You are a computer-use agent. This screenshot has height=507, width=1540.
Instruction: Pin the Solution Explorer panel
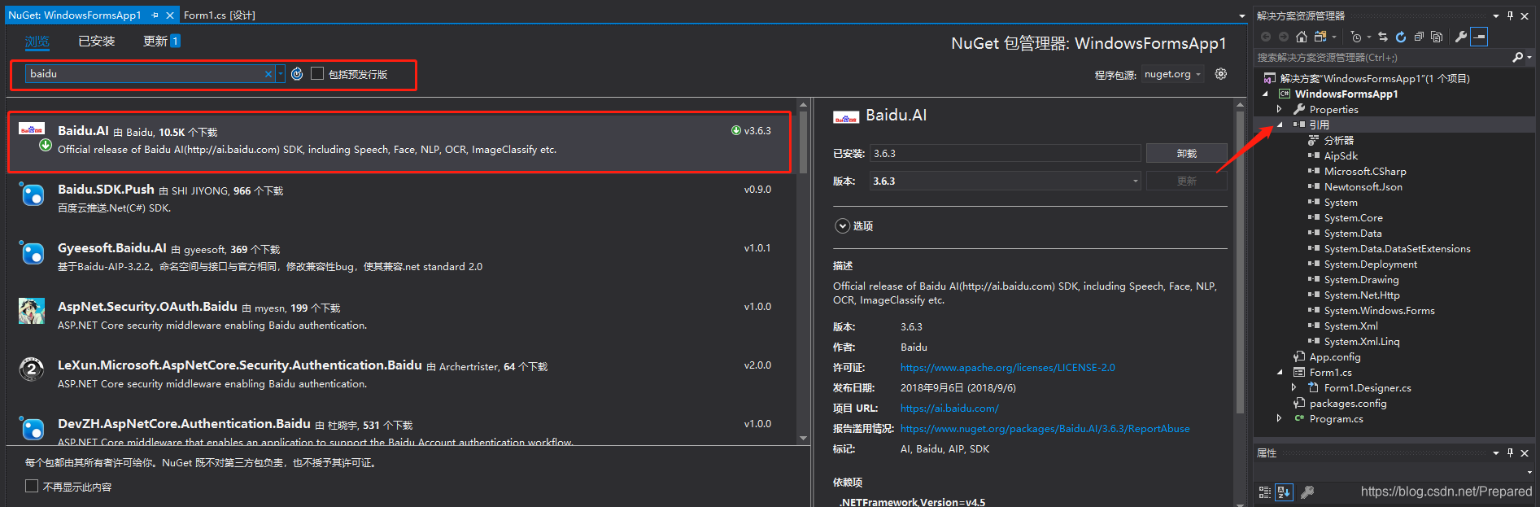point(1511,15)
